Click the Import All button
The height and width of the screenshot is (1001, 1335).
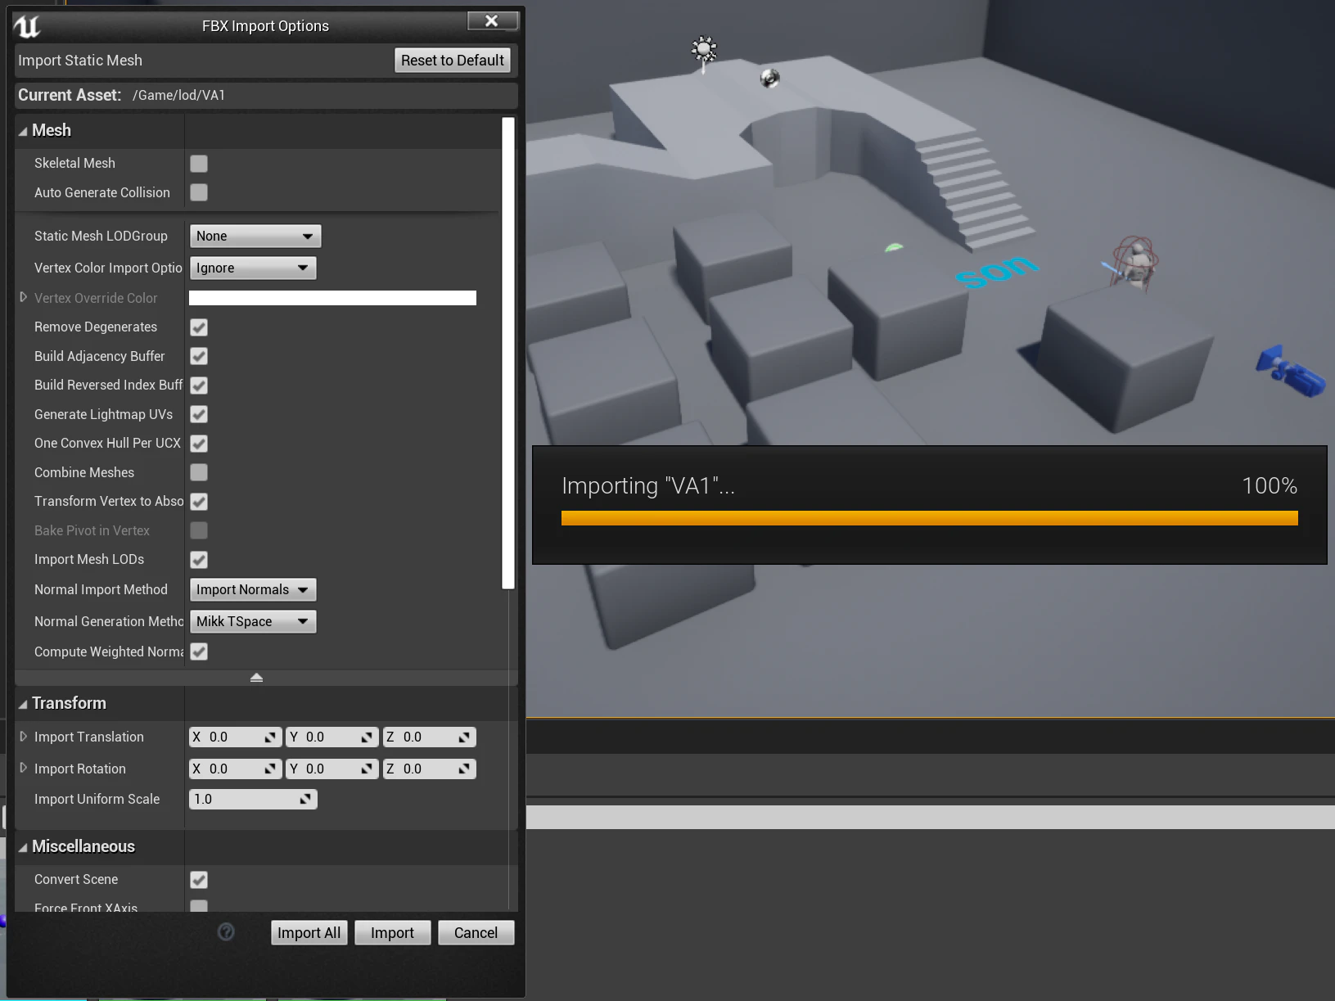coord(309,933)
